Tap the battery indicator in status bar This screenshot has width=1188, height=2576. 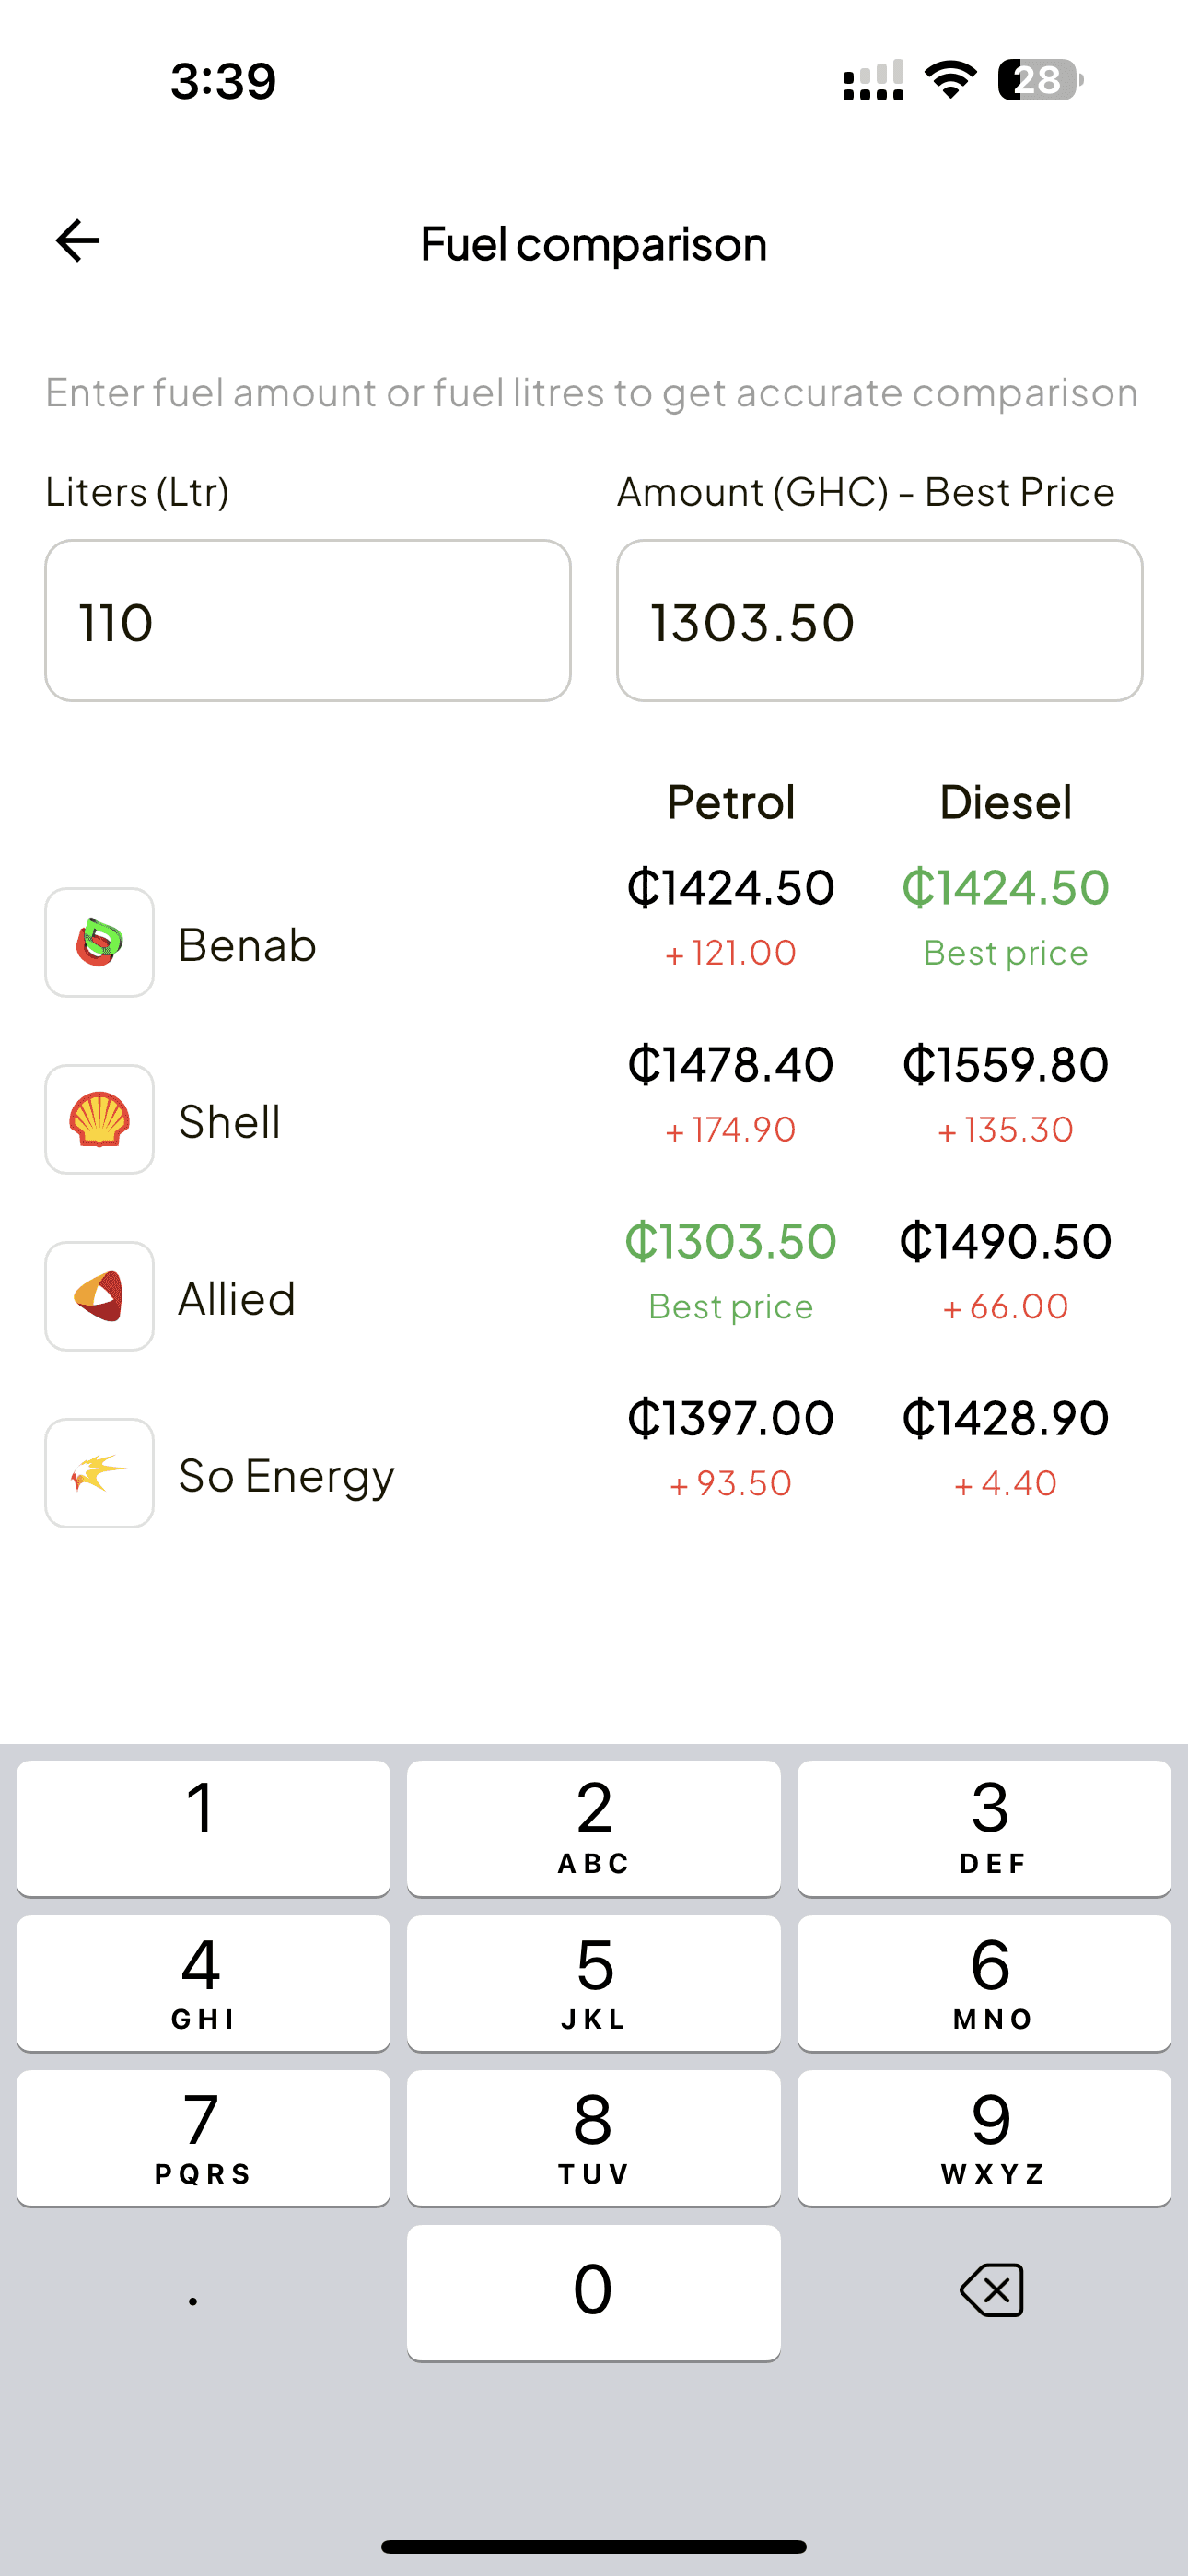[x=1039, y=80]
